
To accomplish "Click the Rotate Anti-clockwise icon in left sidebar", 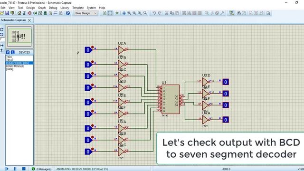I will (2, 35).
